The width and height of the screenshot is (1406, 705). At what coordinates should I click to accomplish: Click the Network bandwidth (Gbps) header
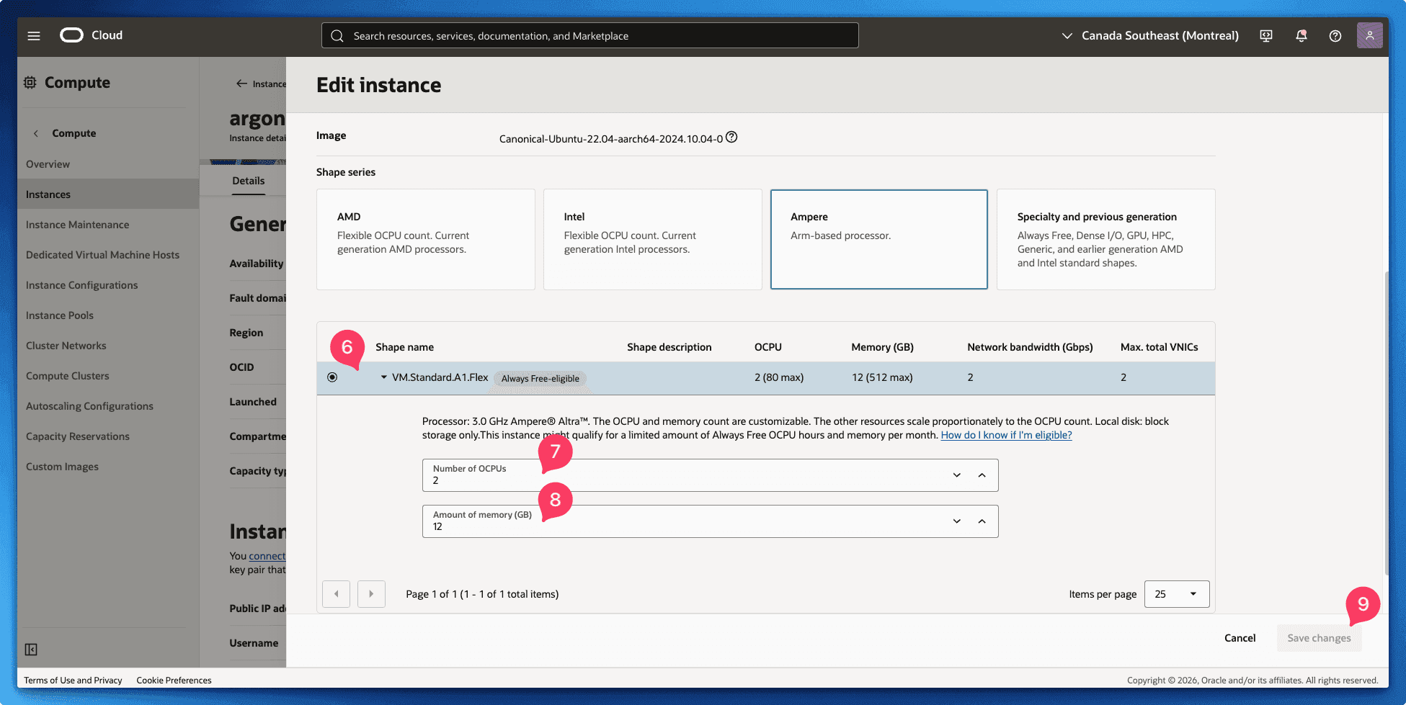point(1030,347)
